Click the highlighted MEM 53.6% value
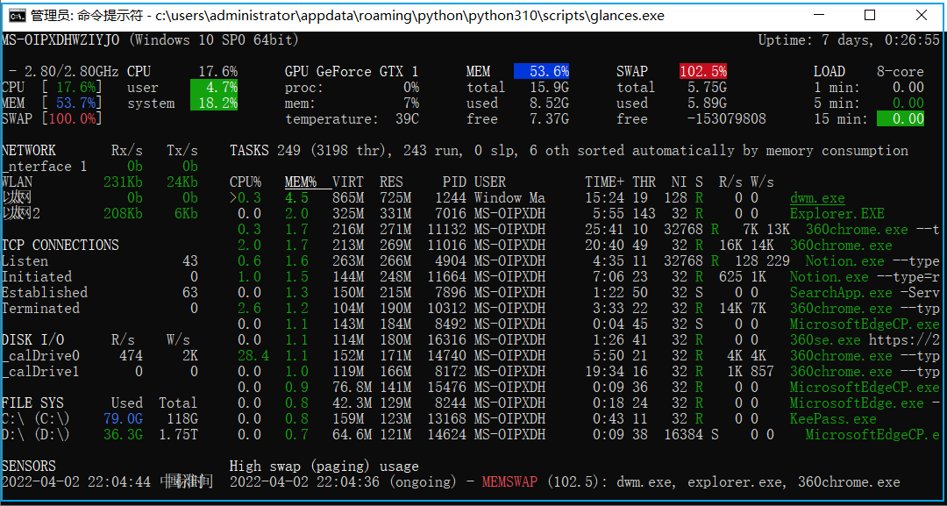947x506 pixels. point(542,71)
